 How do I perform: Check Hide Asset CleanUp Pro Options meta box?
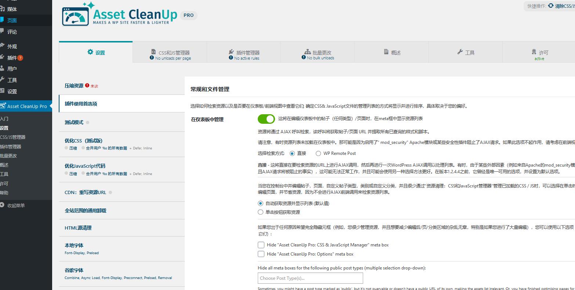tap(261, 254)
